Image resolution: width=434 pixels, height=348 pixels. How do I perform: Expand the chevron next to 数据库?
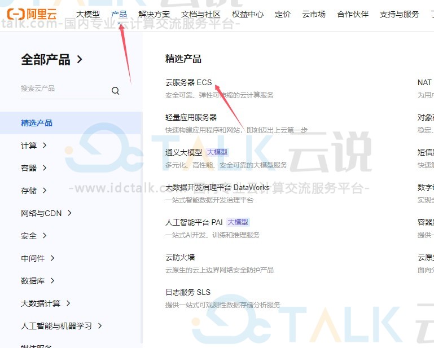tap(52, 281)
